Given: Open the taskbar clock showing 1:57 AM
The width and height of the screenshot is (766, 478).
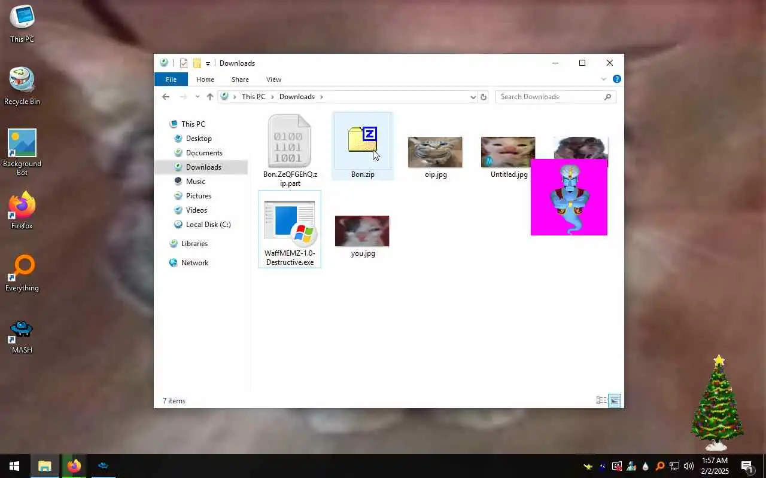Looking at the screenshot, I should (x=715, y=466).
